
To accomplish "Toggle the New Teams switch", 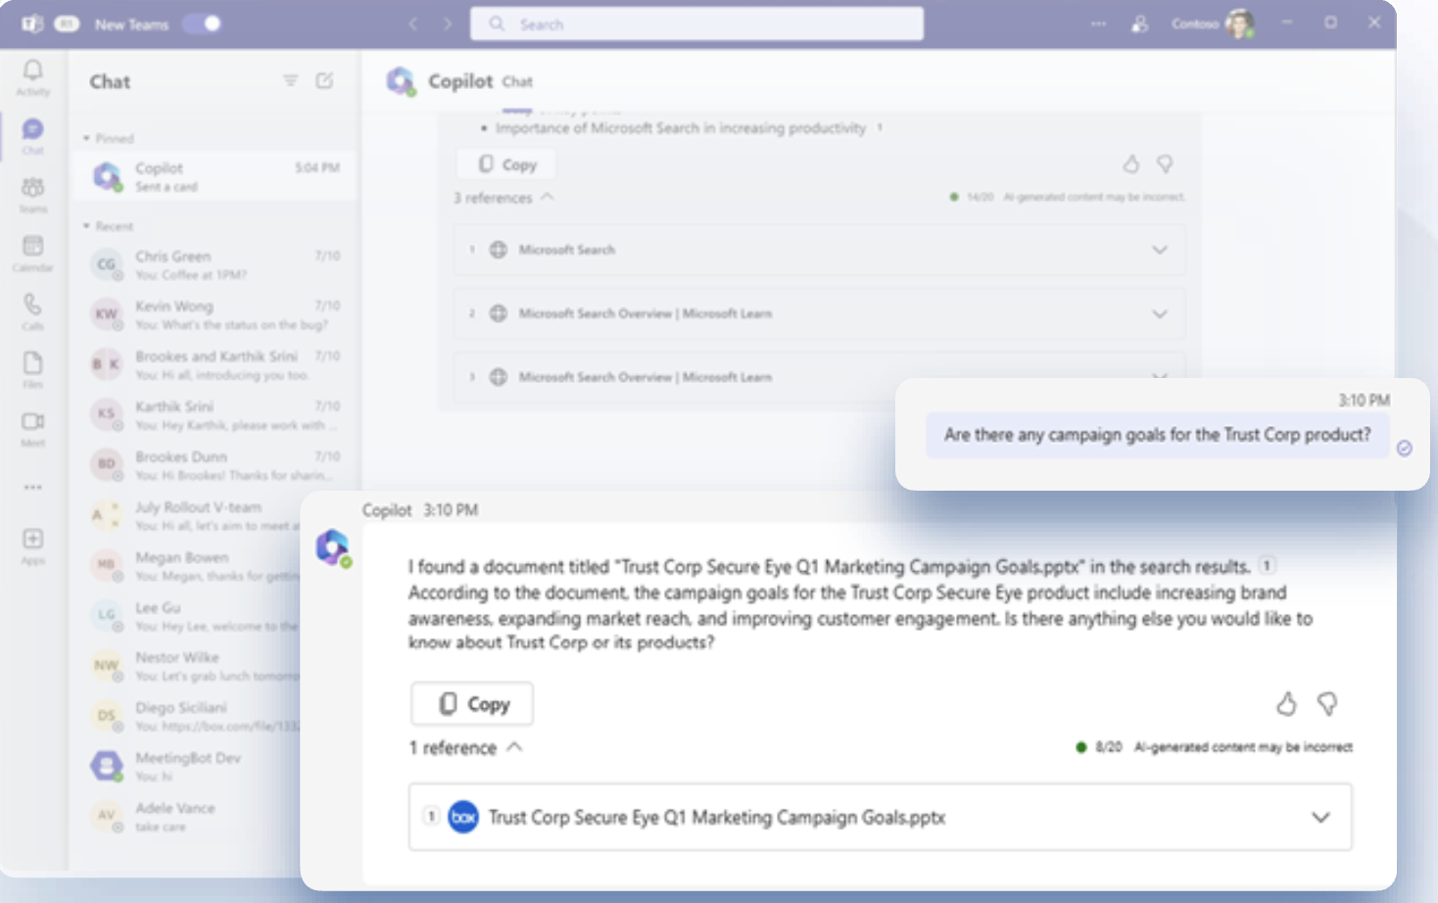I will (203, 24).
